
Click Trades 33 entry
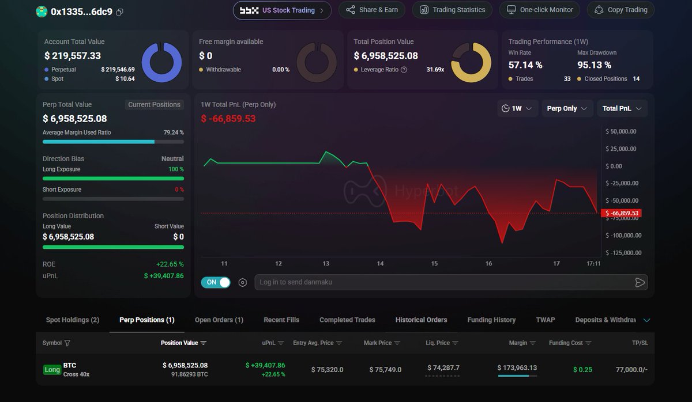pyautogui.click(x=539, y=79)
